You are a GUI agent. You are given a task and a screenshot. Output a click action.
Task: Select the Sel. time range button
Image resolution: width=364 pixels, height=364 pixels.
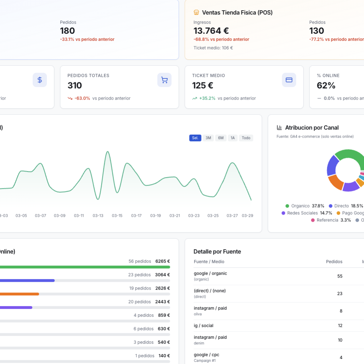pos(195,138)
